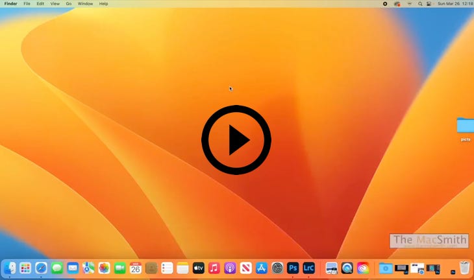The width and height of the screenshot is (474, 280).
Task: Open Finder from the Dock
Action: coord(10,268)
